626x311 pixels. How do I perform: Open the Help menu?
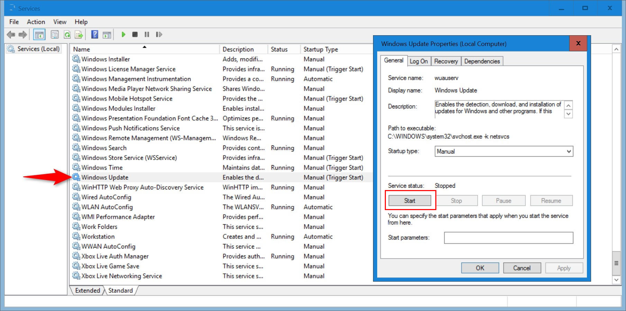point(81,22)
